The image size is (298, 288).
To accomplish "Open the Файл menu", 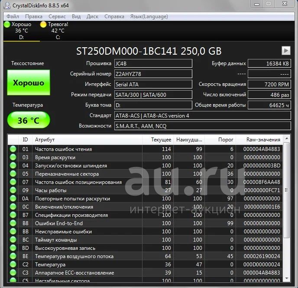I will pos(13,16).
